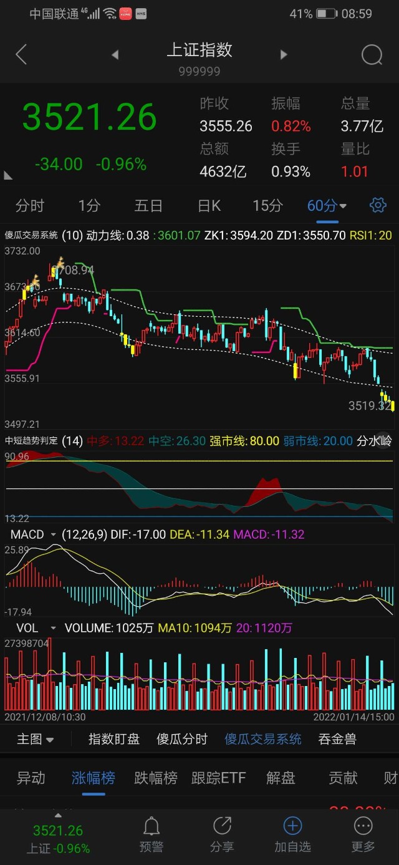This screenshot has width=399, height=865.
Task: Switch to the 日K chart tab
Action: coord(209,205)
